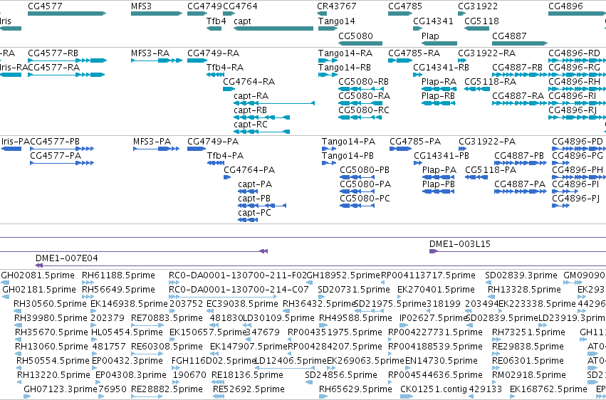This screenshot has height=400, width=606.
Task: Click EST RC0-DA0001-130700-214-C07
Action: point(223,297)
